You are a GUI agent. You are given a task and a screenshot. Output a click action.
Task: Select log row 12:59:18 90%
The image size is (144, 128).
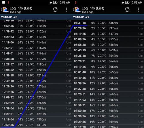point(36,75)
